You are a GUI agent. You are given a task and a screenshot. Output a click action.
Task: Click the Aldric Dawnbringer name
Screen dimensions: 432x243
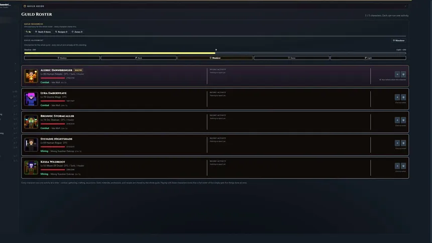point(56,70)
